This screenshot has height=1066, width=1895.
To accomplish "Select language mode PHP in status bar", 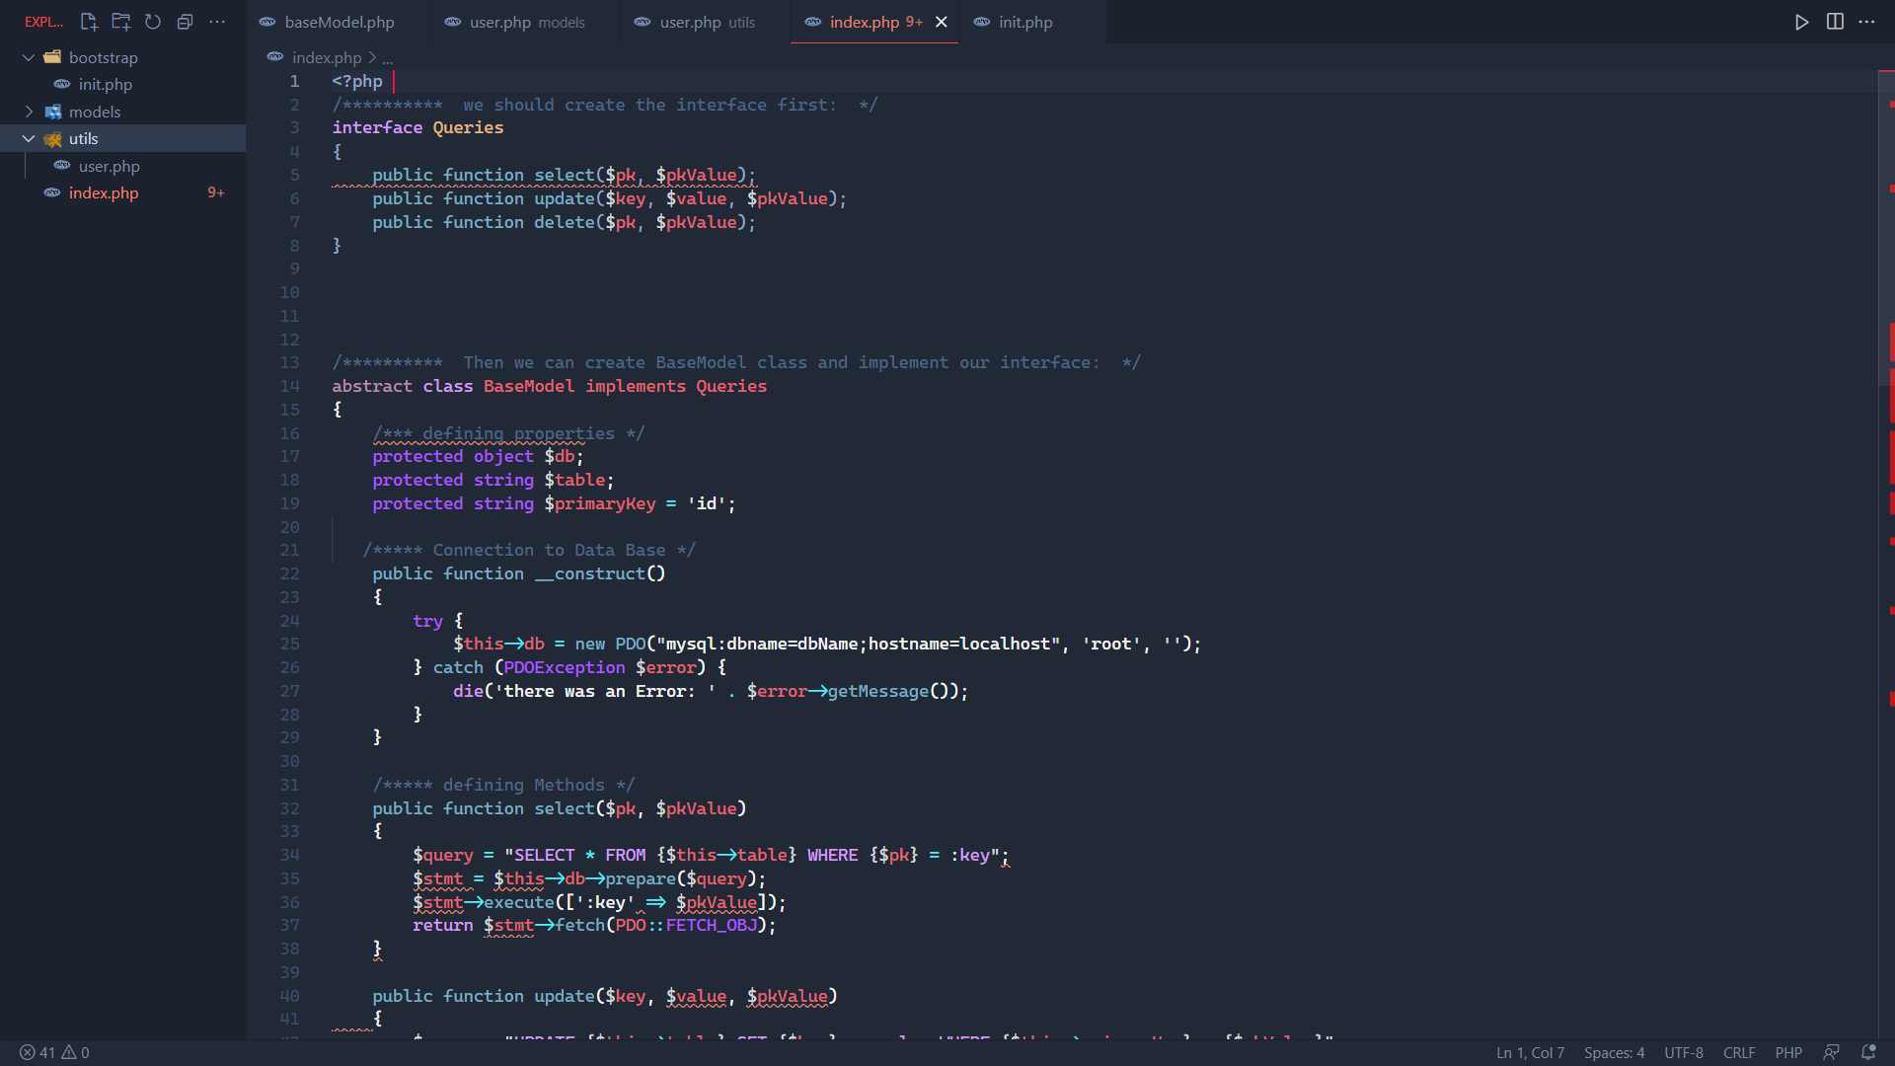I will [1788, 1052].
